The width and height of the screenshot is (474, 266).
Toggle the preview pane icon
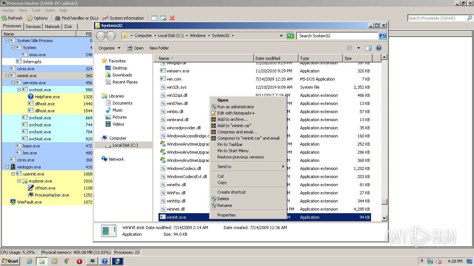368,48
